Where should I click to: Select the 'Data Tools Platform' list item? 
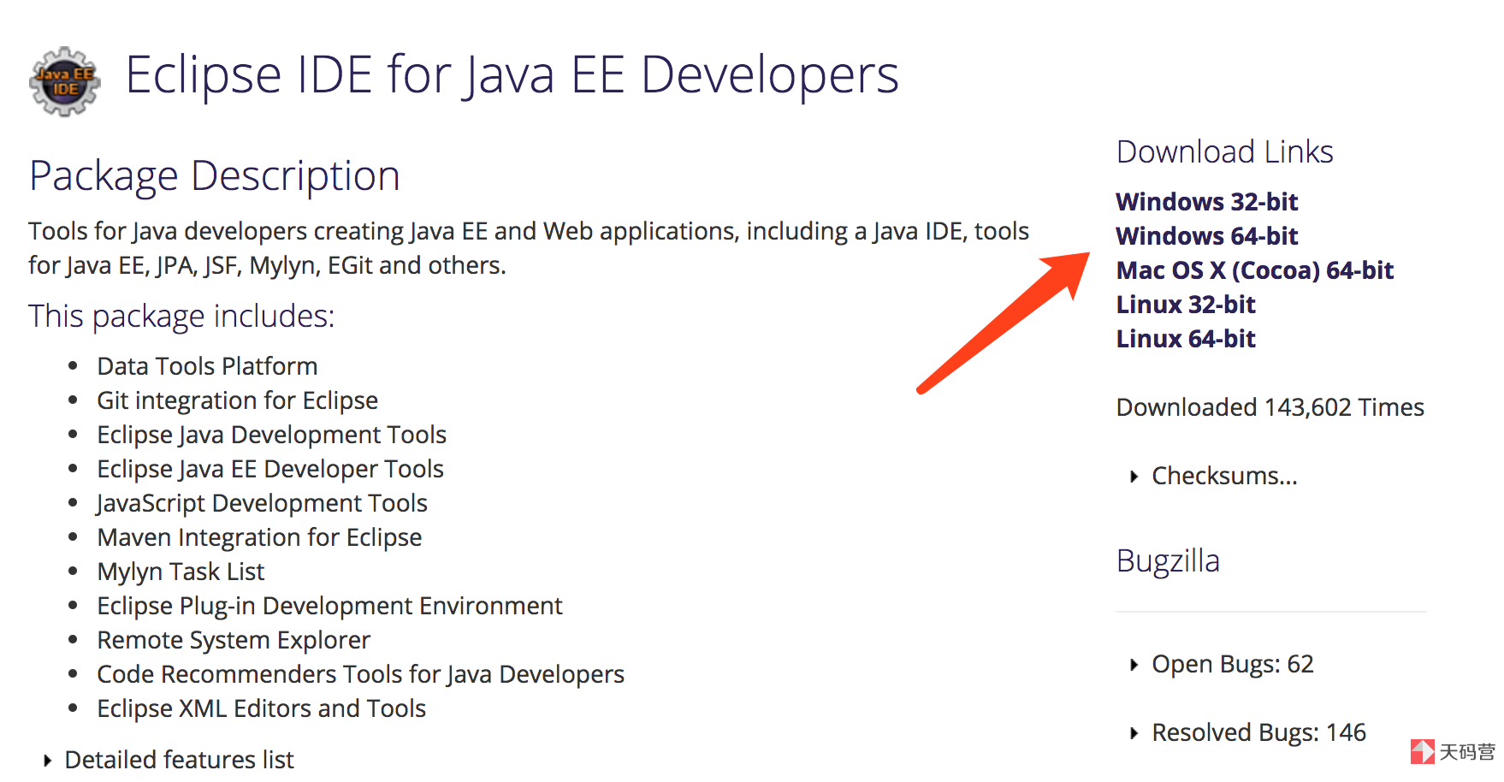207,366
